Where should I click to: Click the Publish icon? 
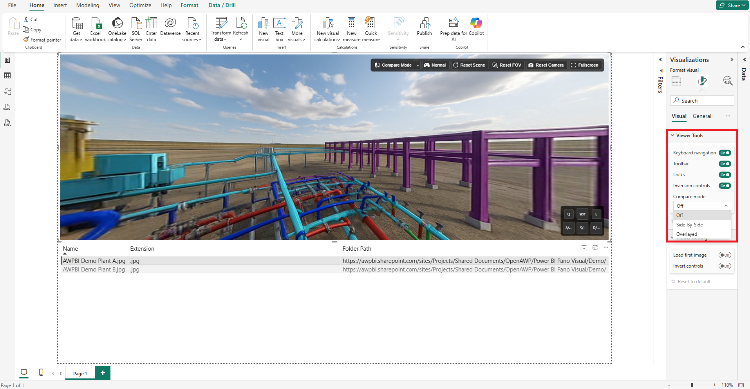point(425,24)
